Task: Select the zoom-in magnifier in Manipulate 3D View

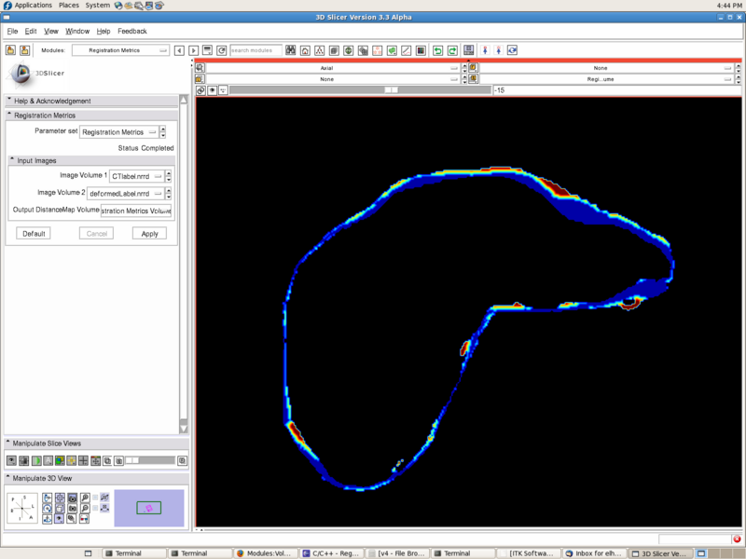Action: pyautogui.click(x=84, y=498)
